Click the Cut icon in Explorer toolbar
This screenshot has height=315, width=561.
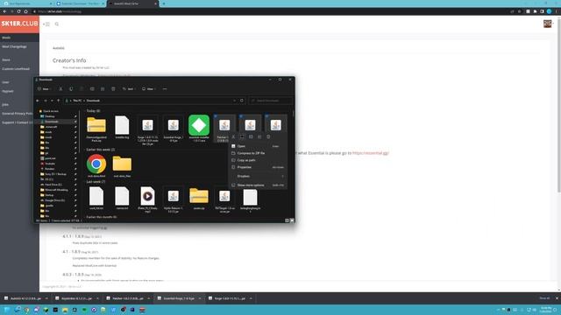[60, 89]
